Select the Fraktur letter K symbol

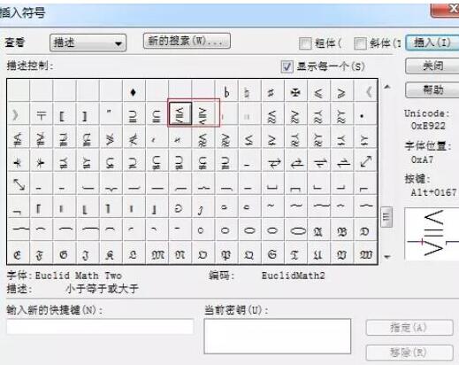click(x=110, y=254)
